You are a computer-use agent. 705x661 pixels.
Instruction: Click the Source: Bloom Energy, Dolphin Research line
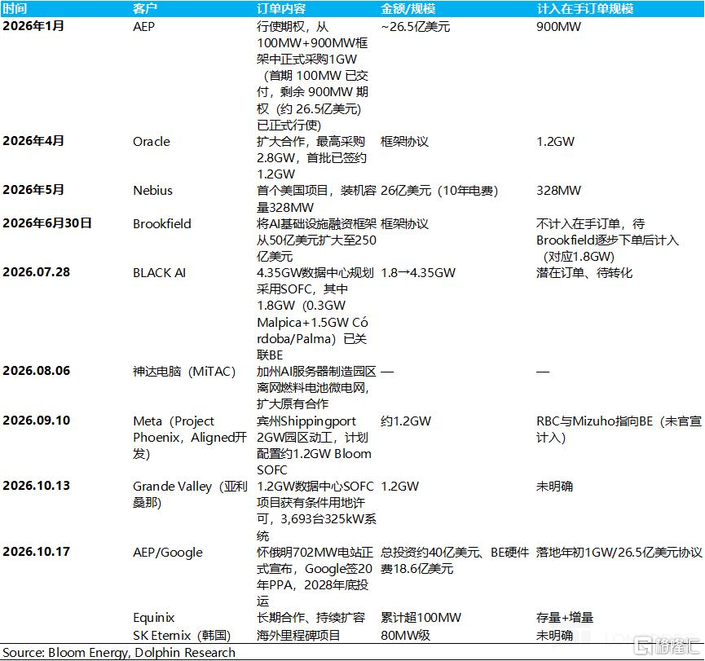[x=119, y=653]
